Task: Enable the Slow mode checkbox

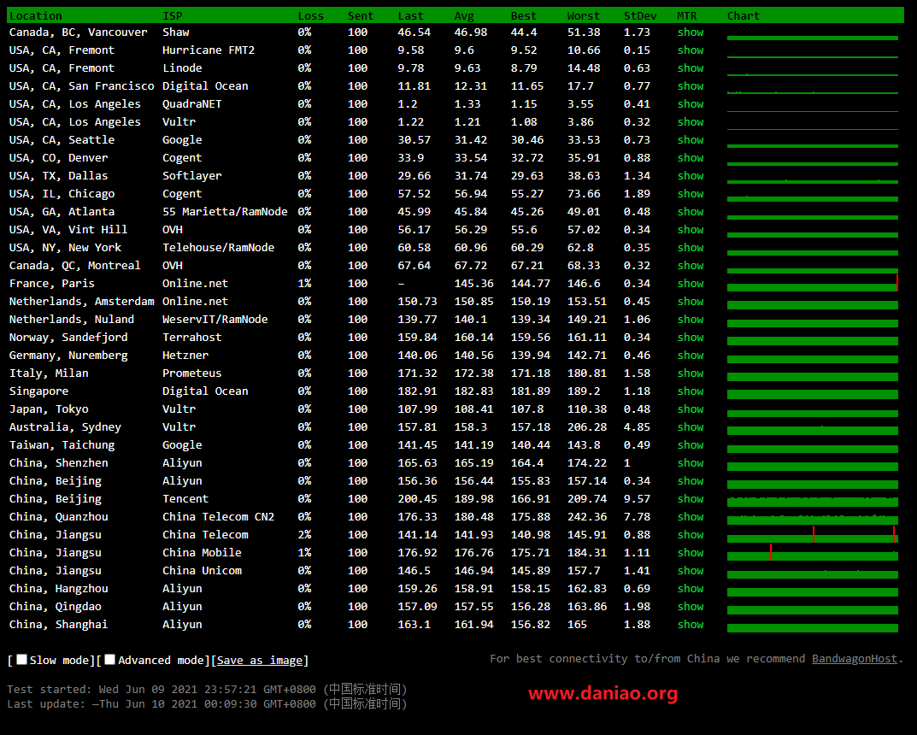Action: 21,660
